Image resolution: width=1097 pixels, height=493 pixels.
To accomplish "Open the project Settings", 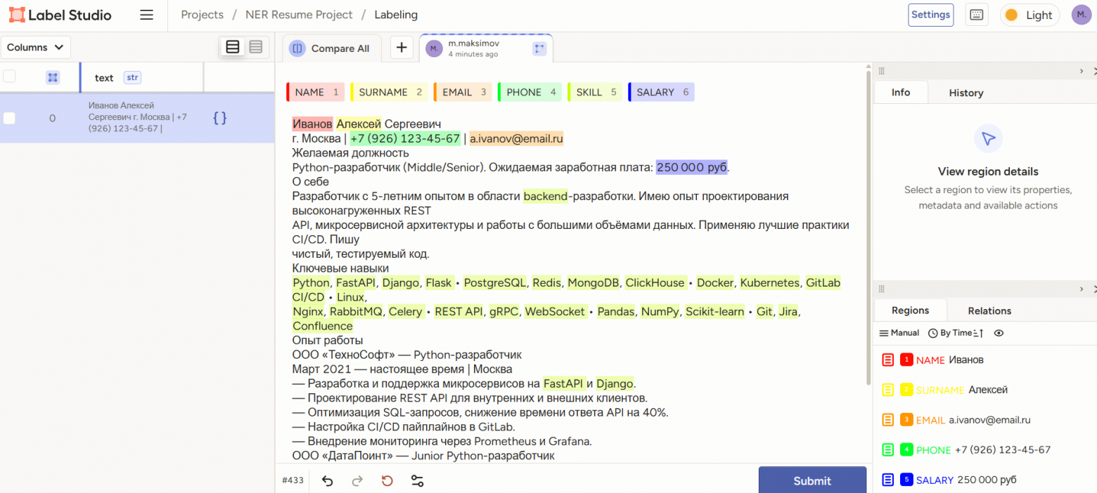I will 930,14.
